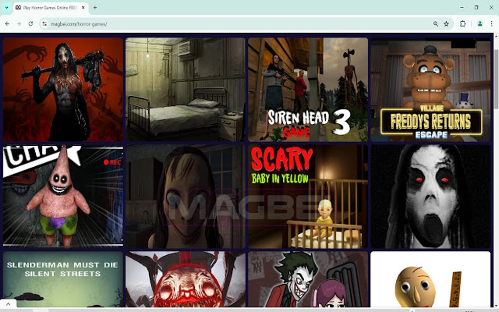Open Freddys Returns Village Escape game
Image resolution: width=499 pixels, height=312 pixels.
click(x=431, y=89)
